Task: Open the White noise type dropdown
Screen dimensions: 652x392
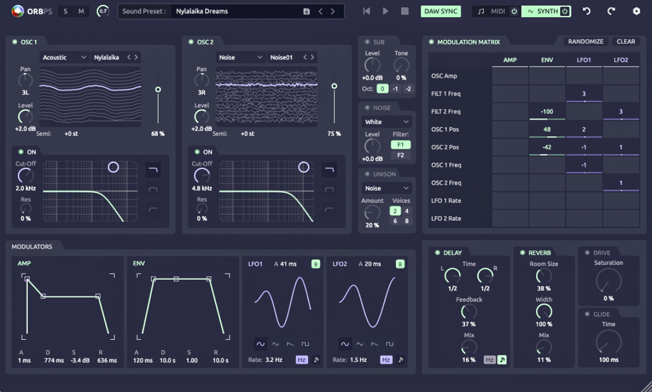Action: coord(387,122)
